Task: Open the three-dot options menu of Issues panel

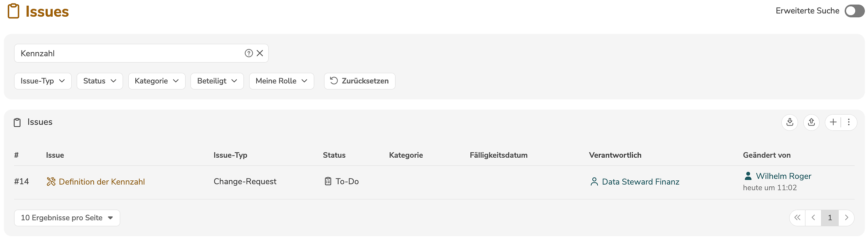Action: point(849,122)
